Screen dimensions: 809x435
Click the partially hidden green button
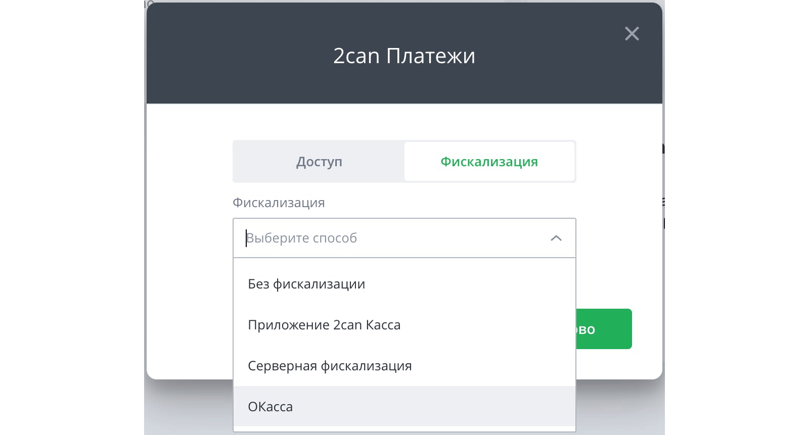pos(604,329)
